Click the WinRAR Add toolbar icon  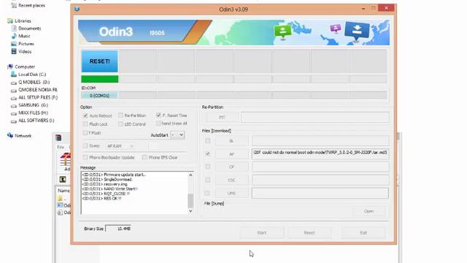65,160
